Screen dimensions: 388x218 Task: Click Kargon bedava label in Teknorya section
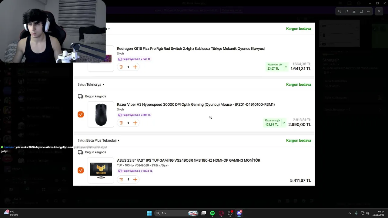click(x=299, y=84)
